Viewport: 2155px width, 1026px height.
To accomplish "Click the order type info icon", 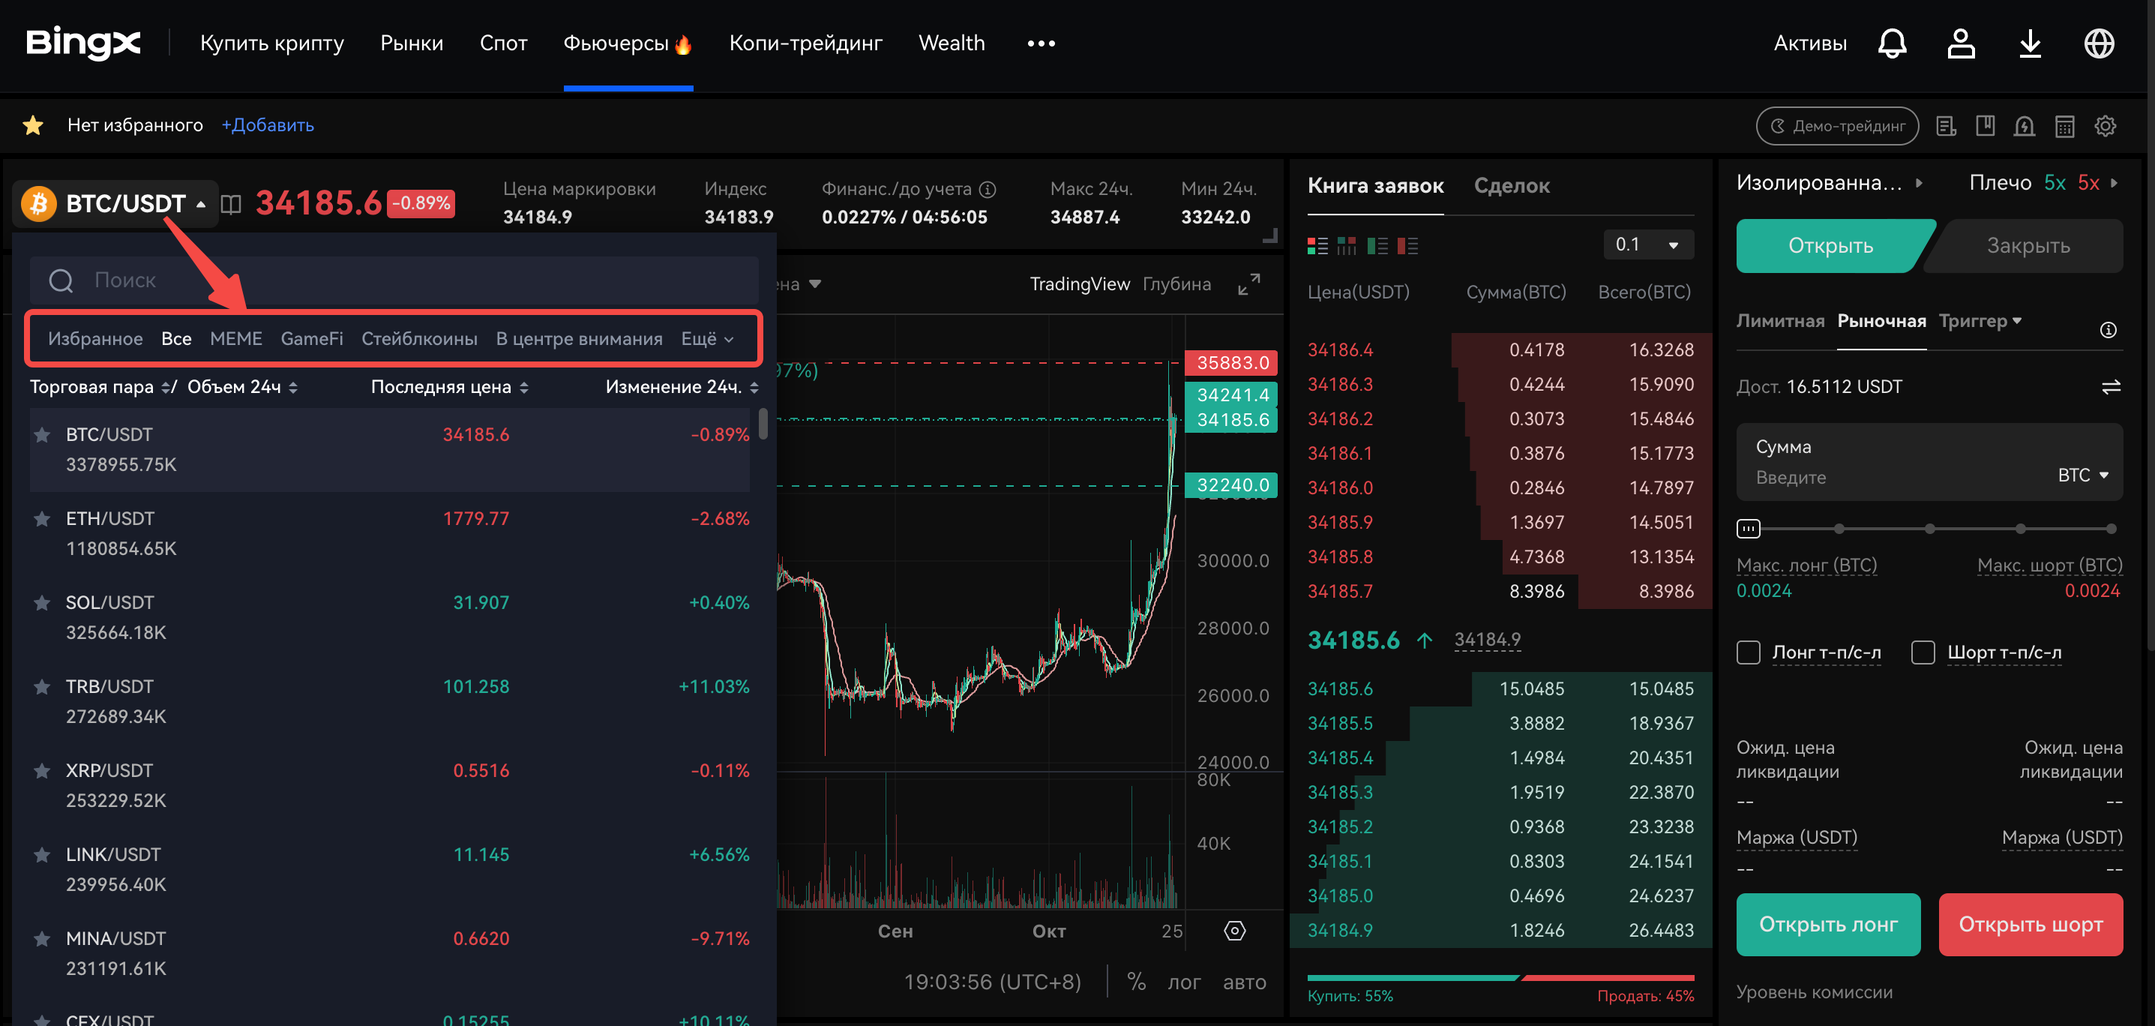I will point(2107,330).
